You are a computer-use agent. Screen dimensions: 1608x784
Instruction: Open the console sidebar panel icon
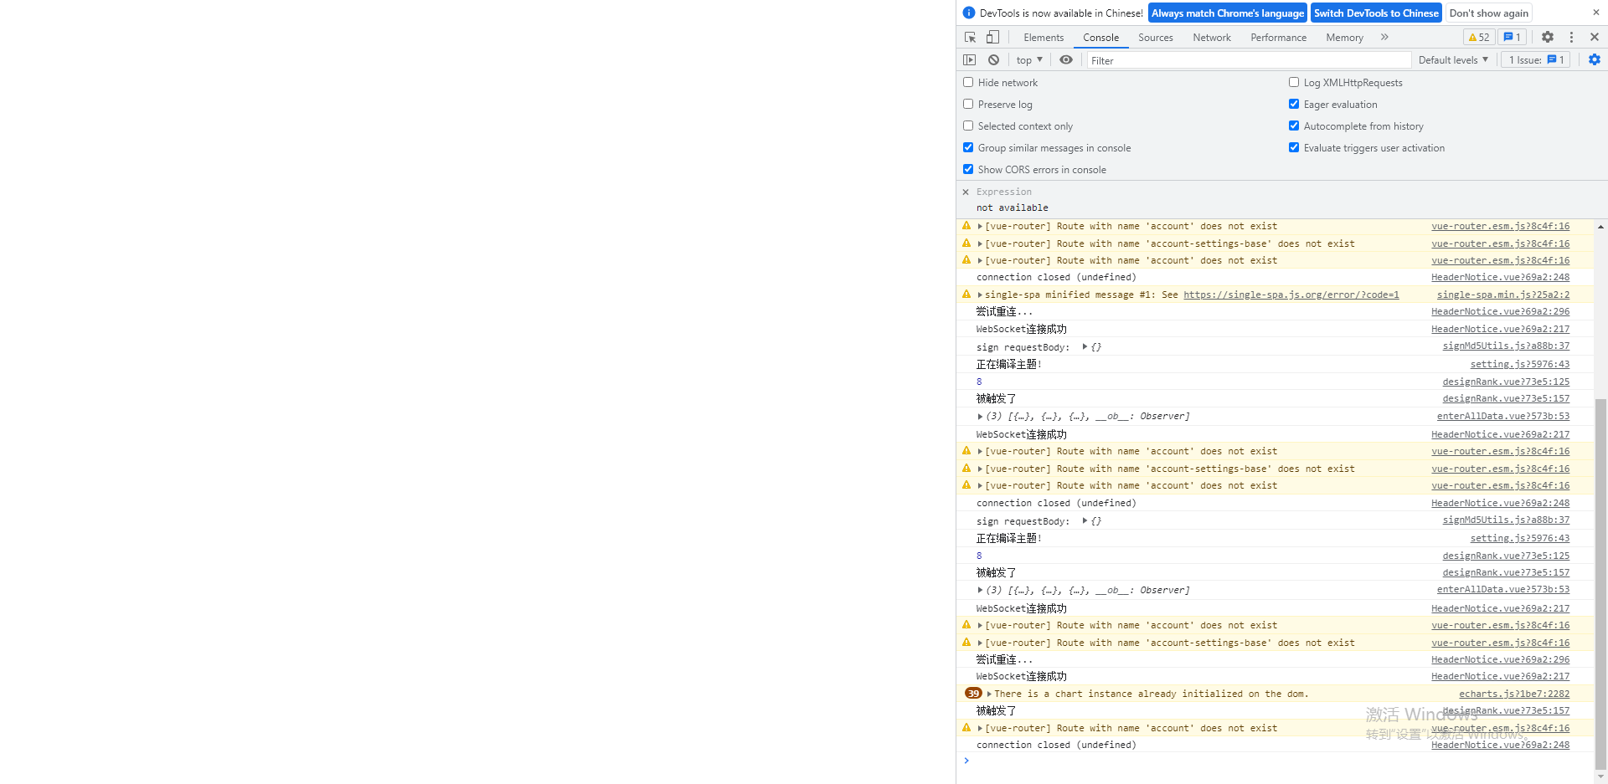(969, 59)
